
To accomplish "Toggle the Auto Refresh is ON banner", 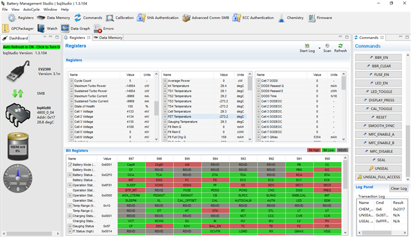I will click(31, 47).
